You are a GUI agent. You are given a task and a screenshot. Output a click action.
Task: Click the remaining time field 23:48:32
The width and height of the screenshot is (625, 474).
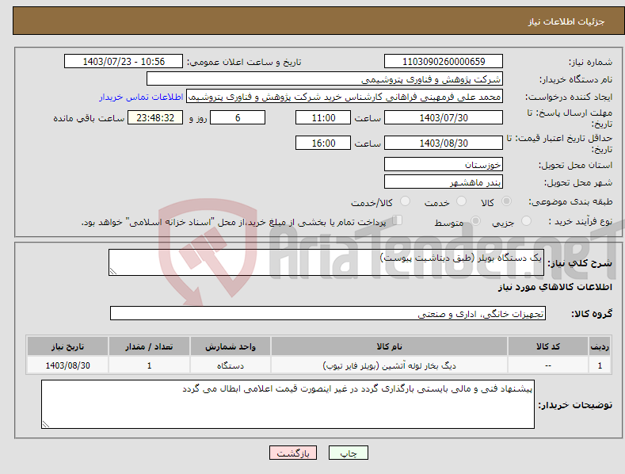155,117
